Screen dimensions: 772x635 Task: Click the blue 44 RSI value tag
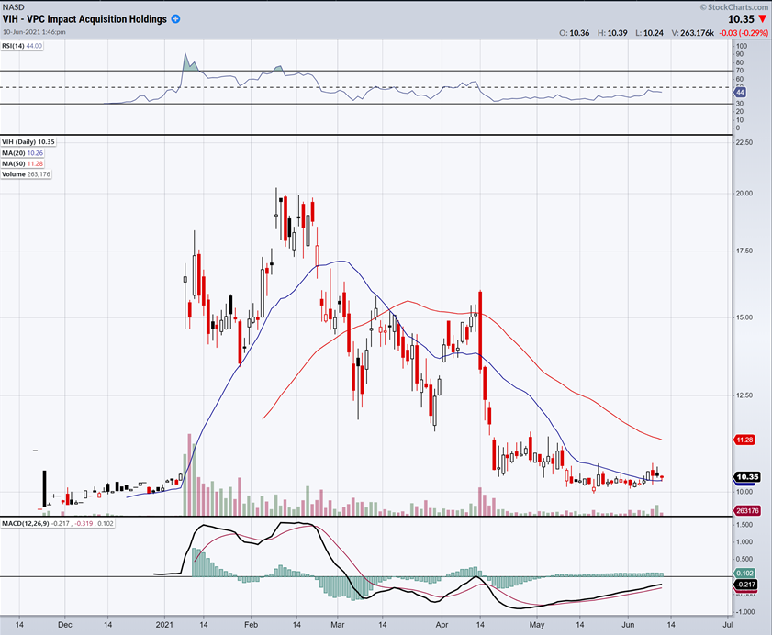click(x=740, y=94)
